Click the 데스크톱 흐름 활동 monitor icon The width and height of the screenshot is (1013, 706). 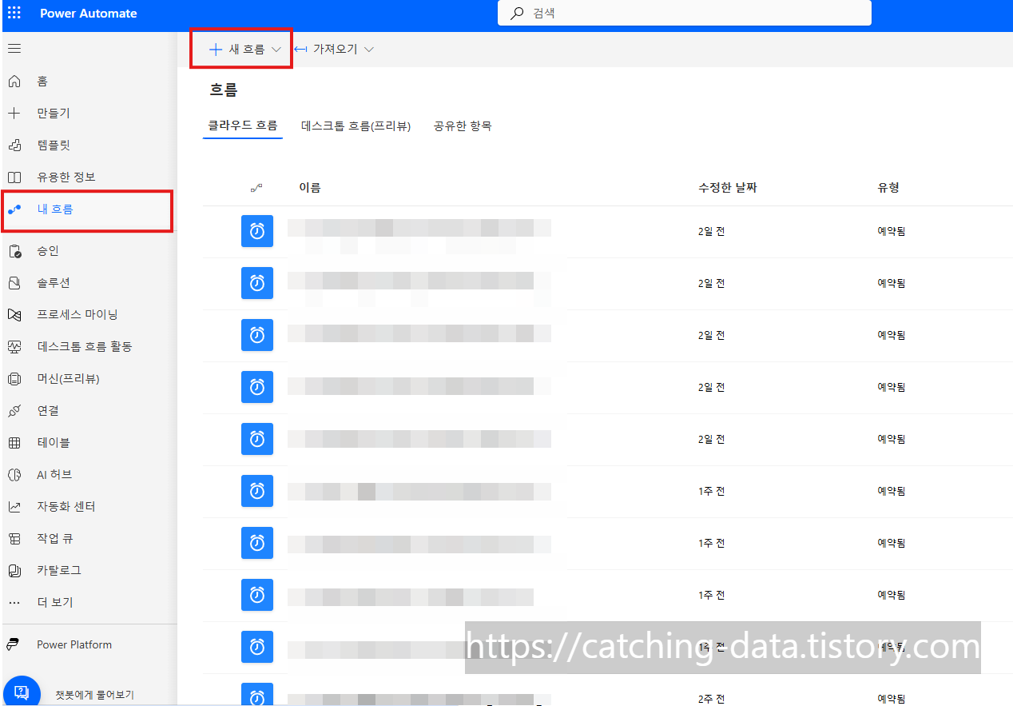click(x=14, y=347)
